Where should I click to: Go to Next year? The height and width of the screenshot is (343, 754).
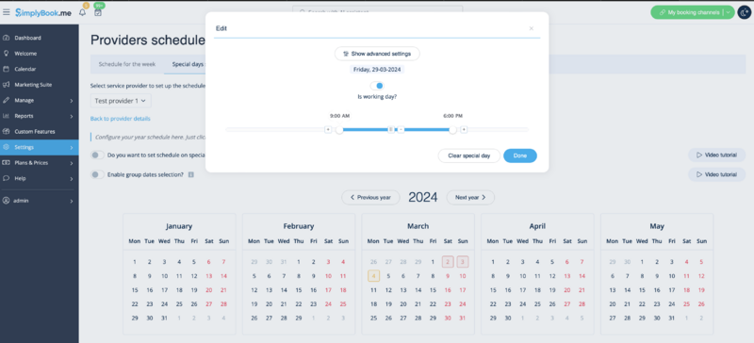point(470,197)
